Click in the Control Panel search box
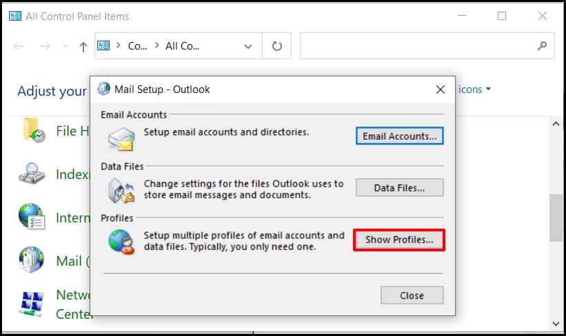The image size is (566, 336). [427, 45]
